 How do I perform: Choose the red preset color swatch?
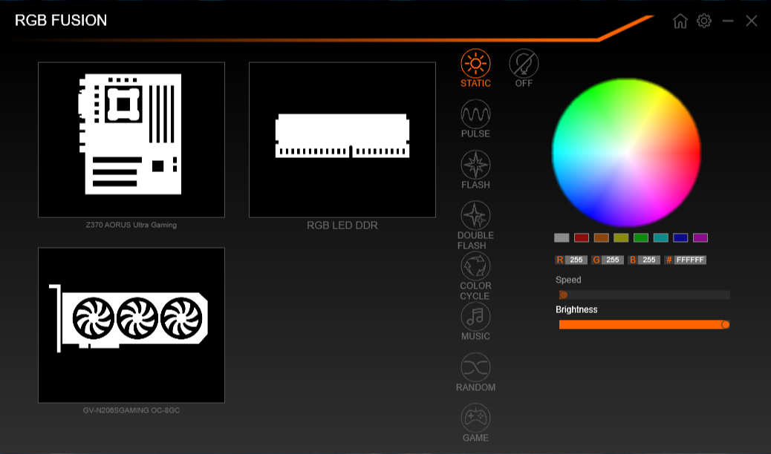pos(581,238)
